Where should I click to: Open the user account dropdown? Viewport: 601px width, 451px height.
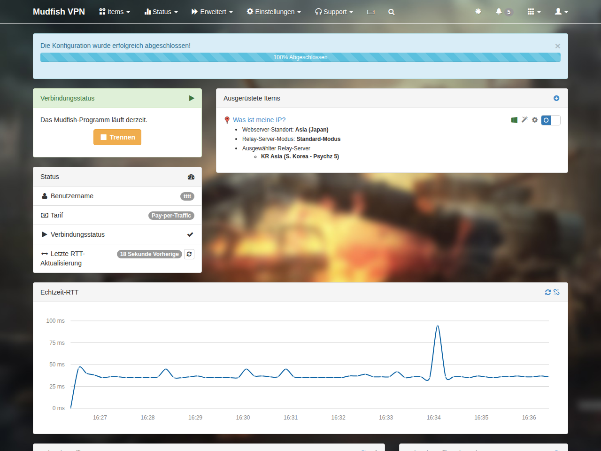562,12
